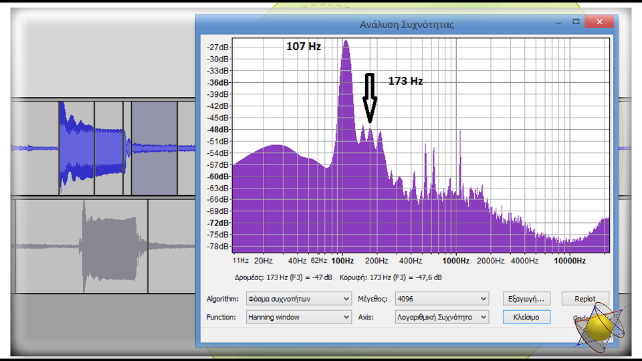642x361 pixels.
Task: Click the Replot button
Action: click(585, 299)
